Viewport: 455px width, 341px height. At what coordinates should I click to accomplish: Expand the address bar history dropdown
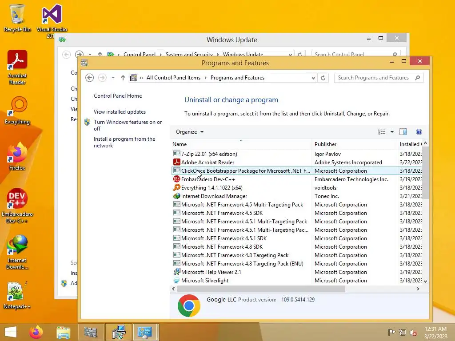click(x=313, y=78)
